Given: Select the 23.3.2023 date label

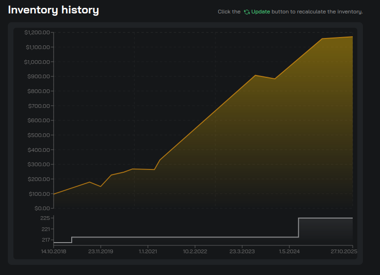Looking at the screenshot, I should tap(242, 251).
